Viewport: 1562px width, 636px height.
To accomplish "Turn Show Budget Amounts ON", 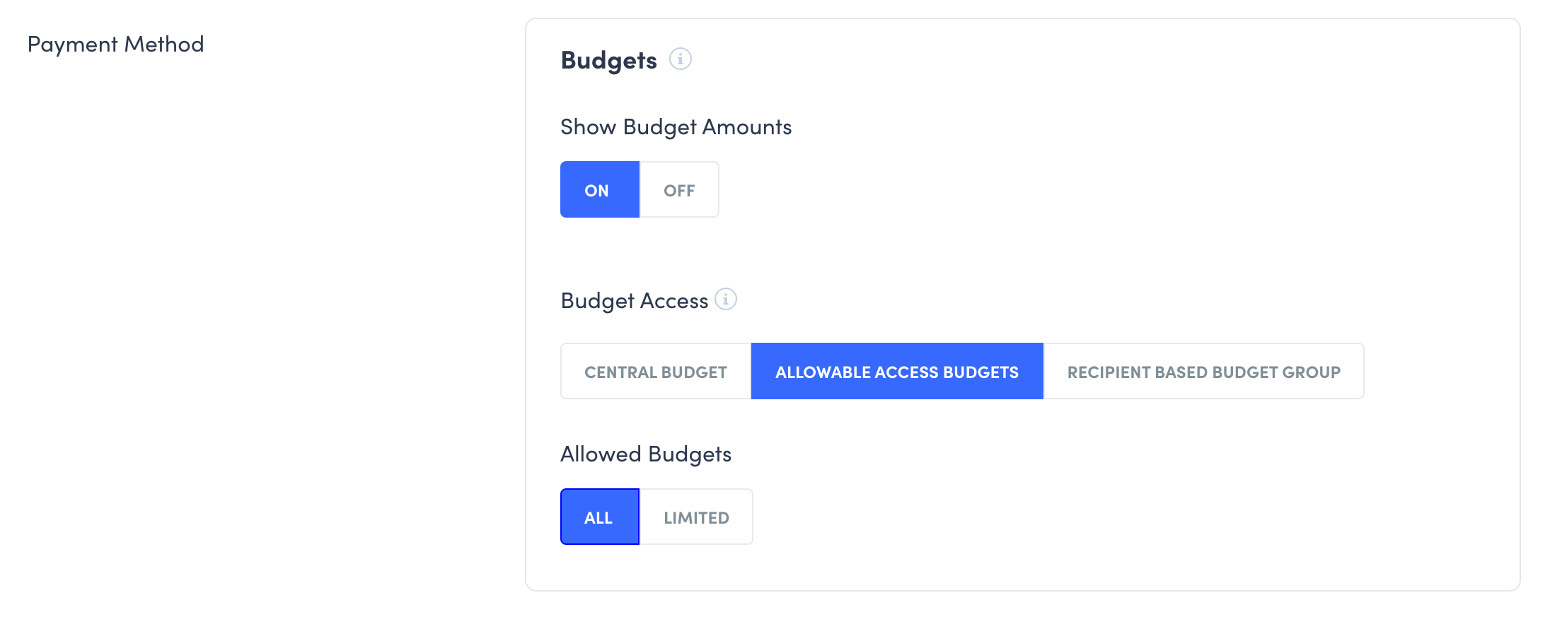I will (x=599, y=190).
